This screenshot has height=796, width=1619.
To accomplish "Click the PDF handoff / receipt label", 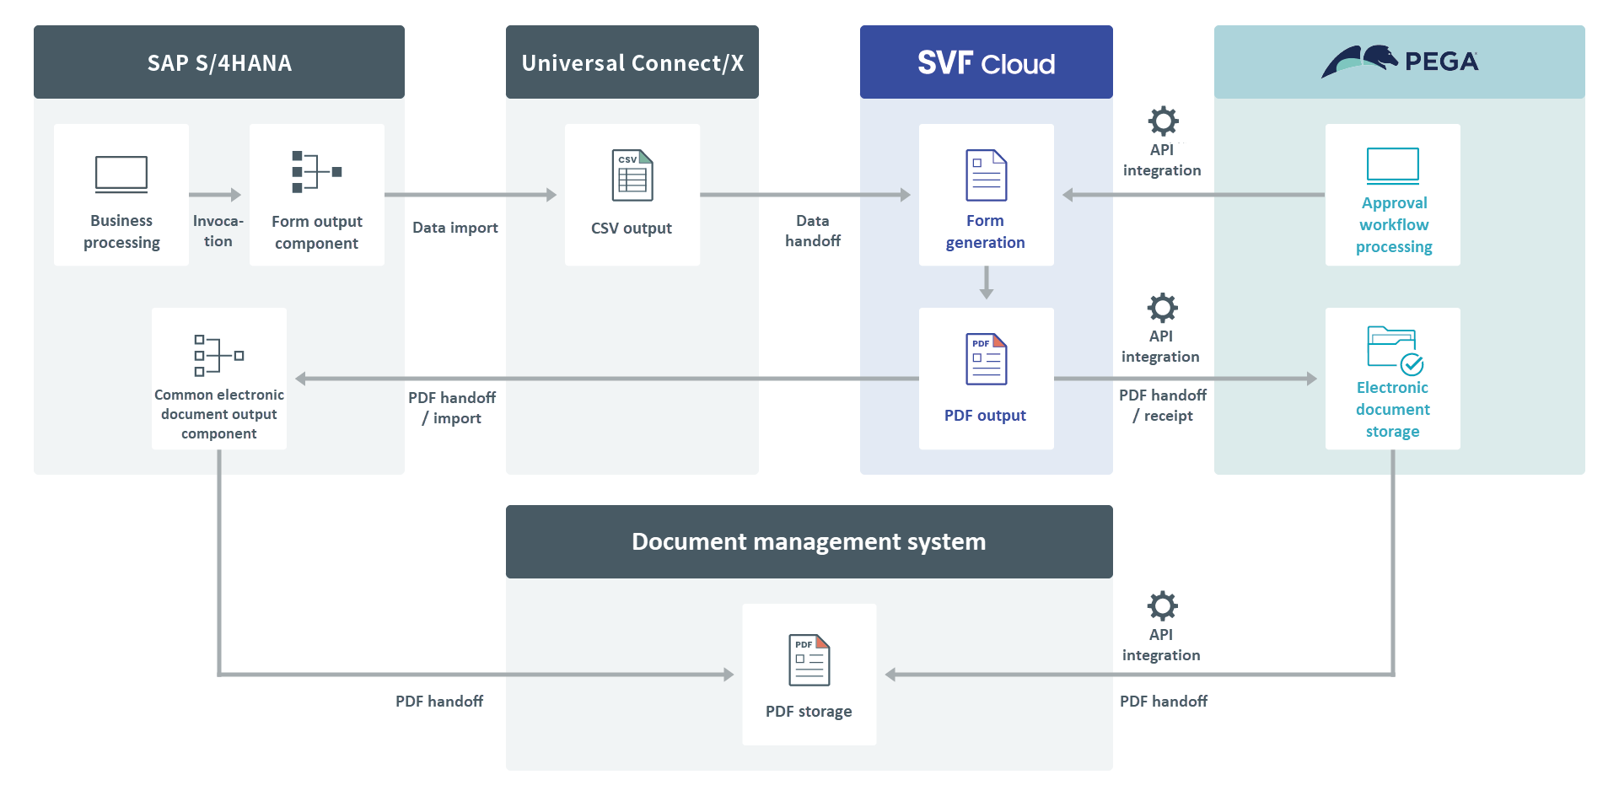I will click(1163, 406).
